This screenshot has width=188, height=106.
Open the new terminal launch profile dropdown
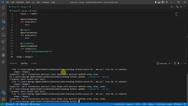click(x=172, y=64)
